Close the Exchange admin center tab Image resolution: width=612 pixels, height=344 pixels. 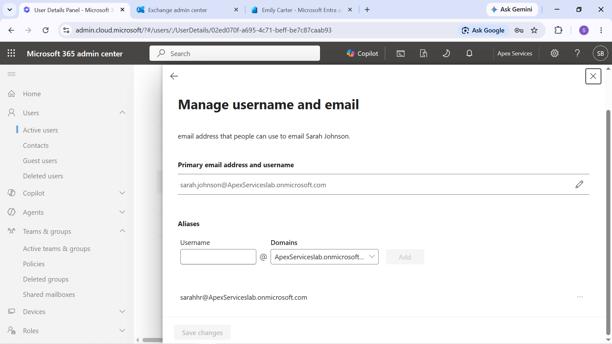pos(236,10)
